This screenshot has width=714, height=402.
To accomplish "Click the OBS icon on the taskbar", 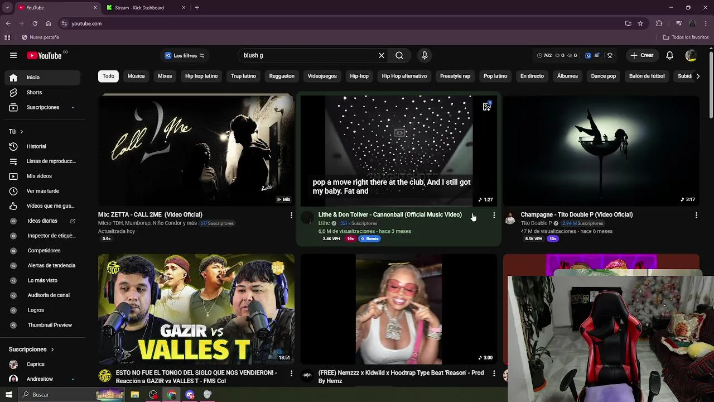I will pos(153,395).
